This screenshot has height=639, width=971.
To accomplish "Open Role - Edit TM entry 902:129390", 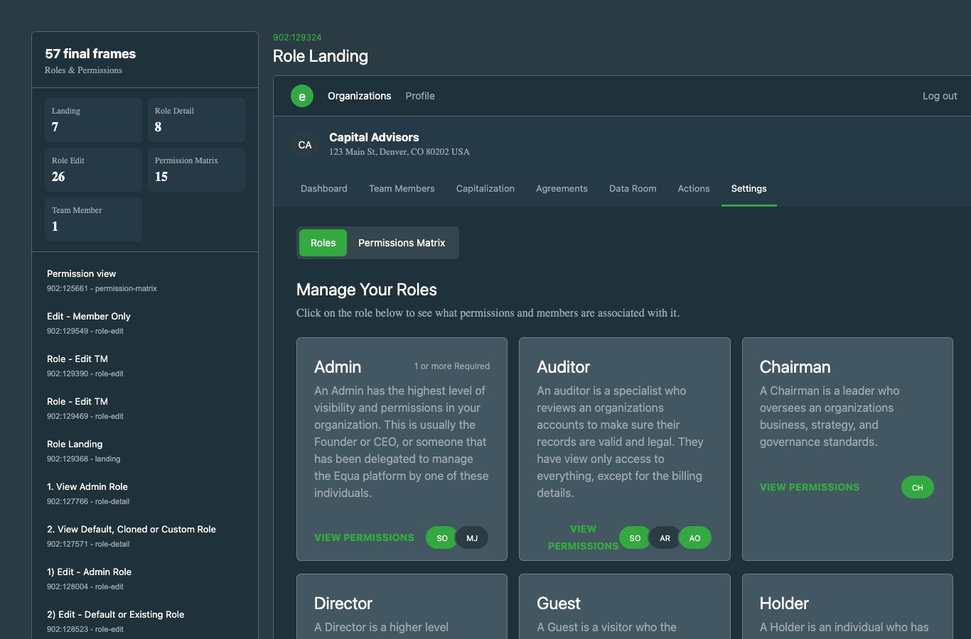I will coord(145,366).
